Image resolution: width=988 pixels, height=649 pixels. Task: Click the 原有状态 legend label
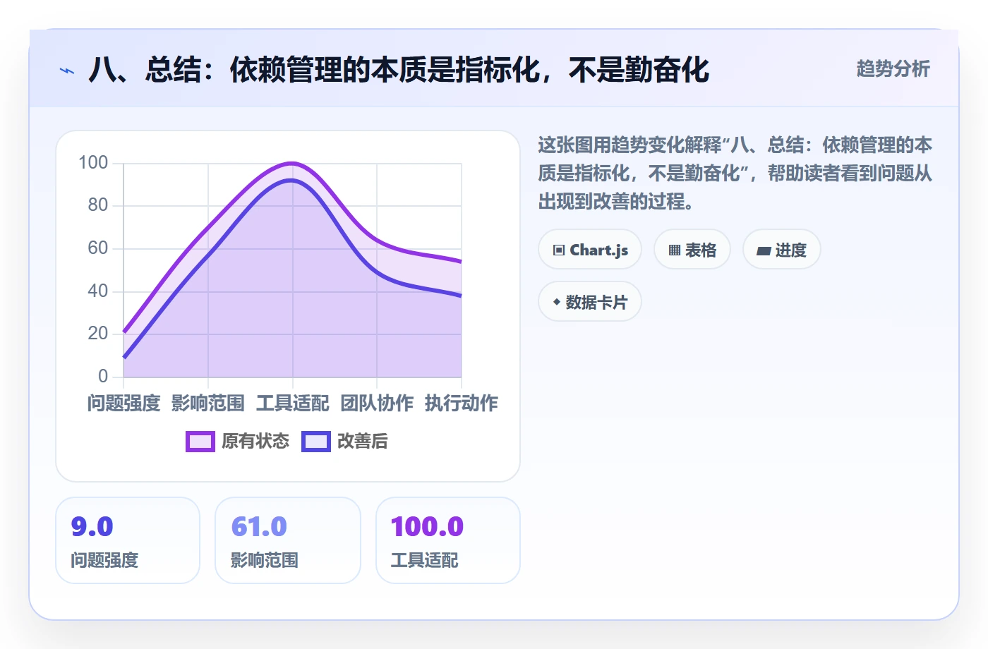[255, 442]
